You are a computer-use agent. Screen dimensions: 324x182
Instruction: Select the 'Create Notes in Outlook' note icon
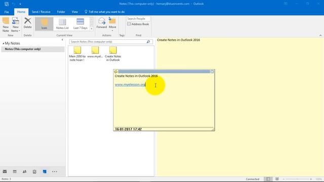[x=113, y=54]
